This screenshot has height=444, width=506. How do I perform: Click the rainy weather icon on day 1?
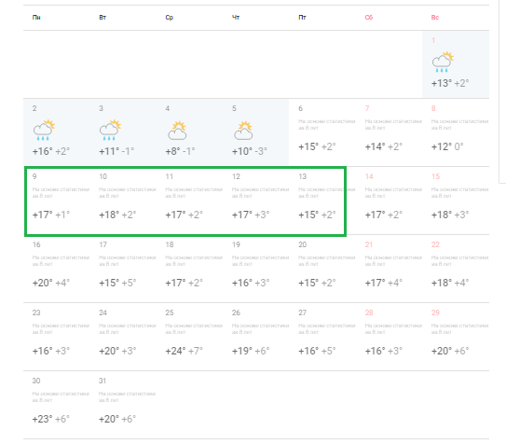(x=443, y=62)
